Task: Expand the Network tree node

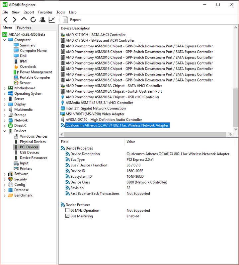Action: coord(5,120)
